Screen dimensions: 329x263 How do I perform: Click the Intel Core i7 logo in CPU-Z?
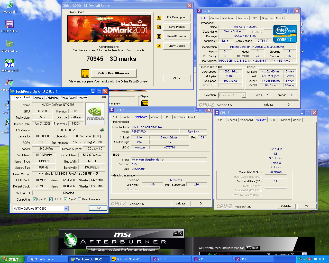pyautogui.click(x=285, y=34)
